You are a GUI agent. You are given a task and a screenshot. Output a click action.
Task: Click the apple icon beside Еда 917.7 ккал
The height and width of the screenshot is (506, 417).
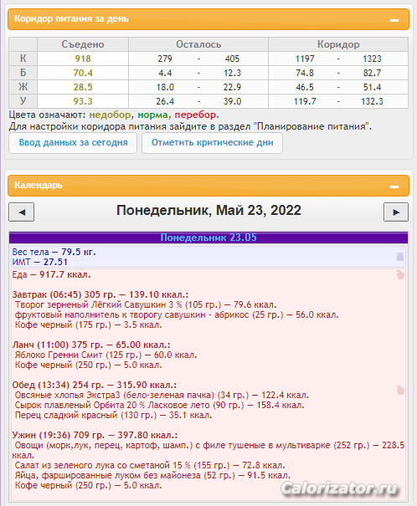click(x=400, y=275)
